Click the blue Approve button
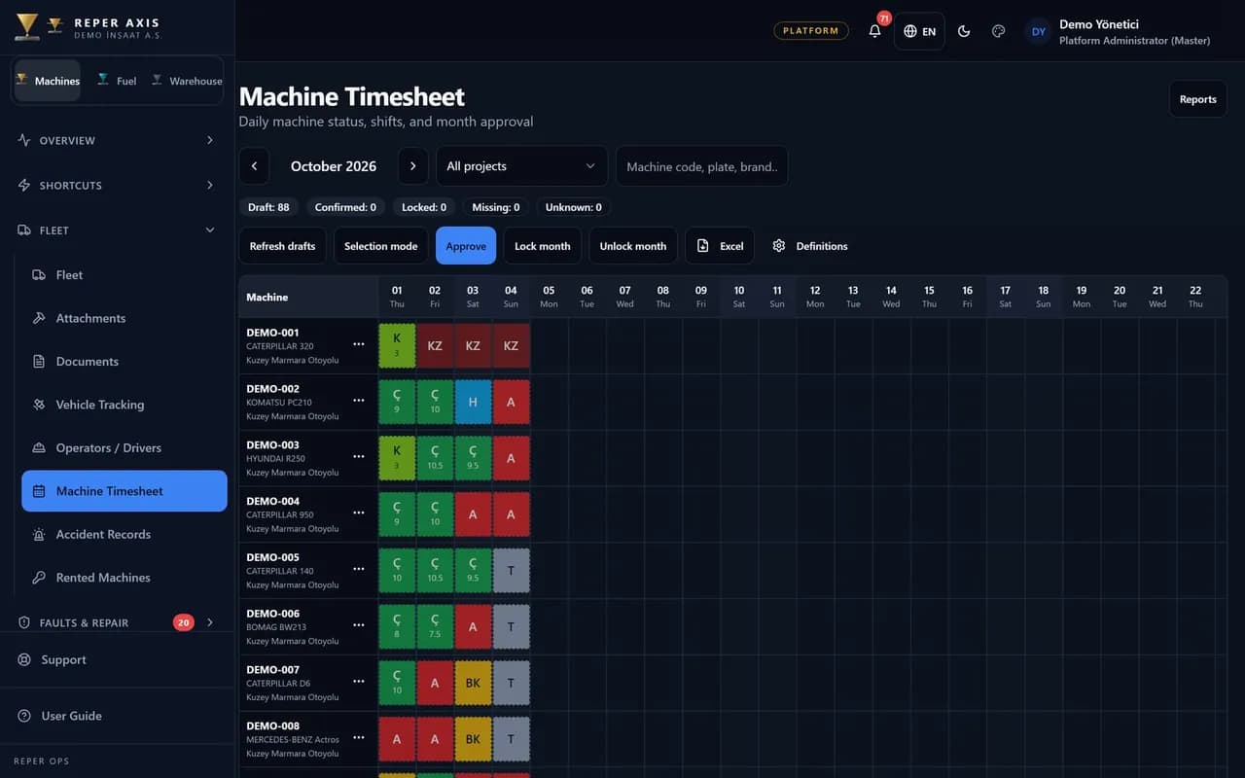 click(466, 246)
